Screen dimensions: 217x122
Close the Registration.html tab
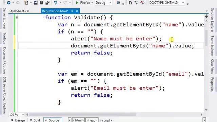tap(77, 11)
